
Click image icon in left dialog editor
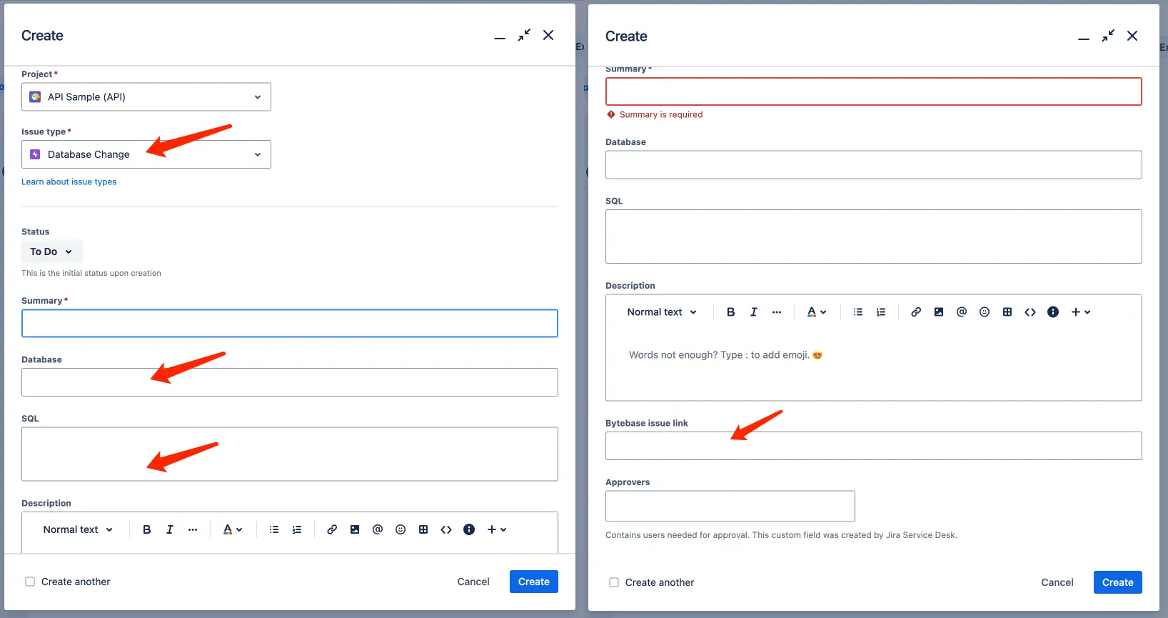[355, 529]
